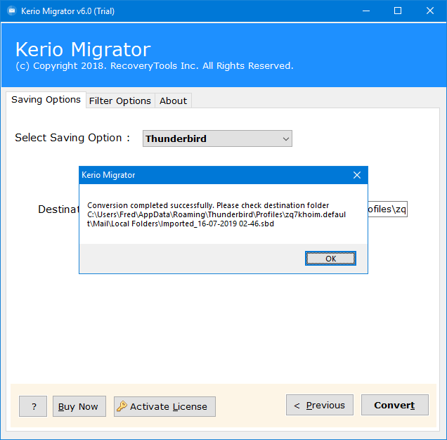Screen dimensions: 447x440
Task: Switch to the Filter Options tab
Action: tap(120, 101)
